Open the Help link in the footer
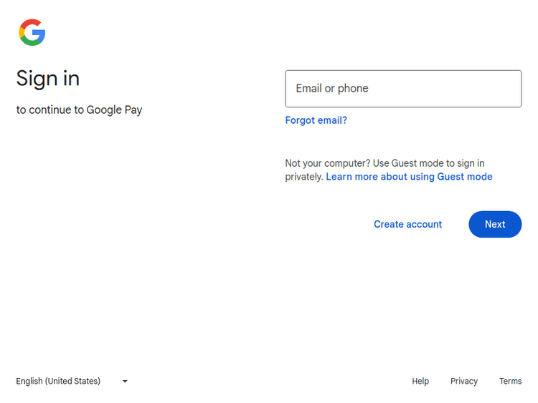 [x=420, y=382]
